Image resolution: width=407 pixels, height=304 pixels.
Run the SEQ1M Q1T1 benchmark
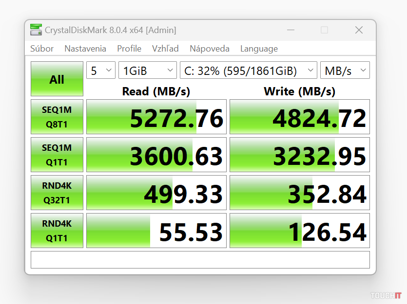pyautogui.click(x=57, y=155)
